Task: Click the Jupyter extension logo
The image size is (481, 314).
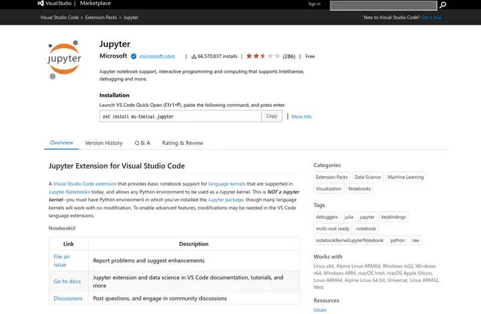Action: (x=64, y=59)
